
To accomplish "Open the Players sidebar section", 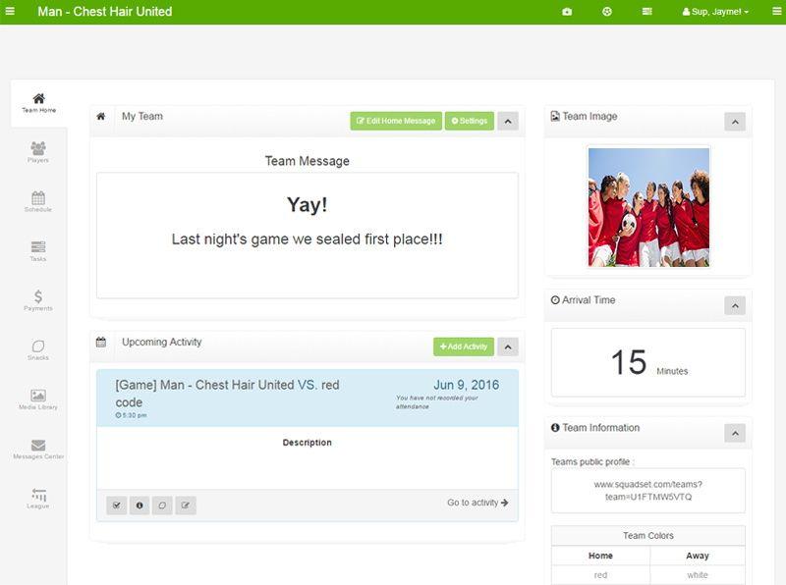I will 38,152.
